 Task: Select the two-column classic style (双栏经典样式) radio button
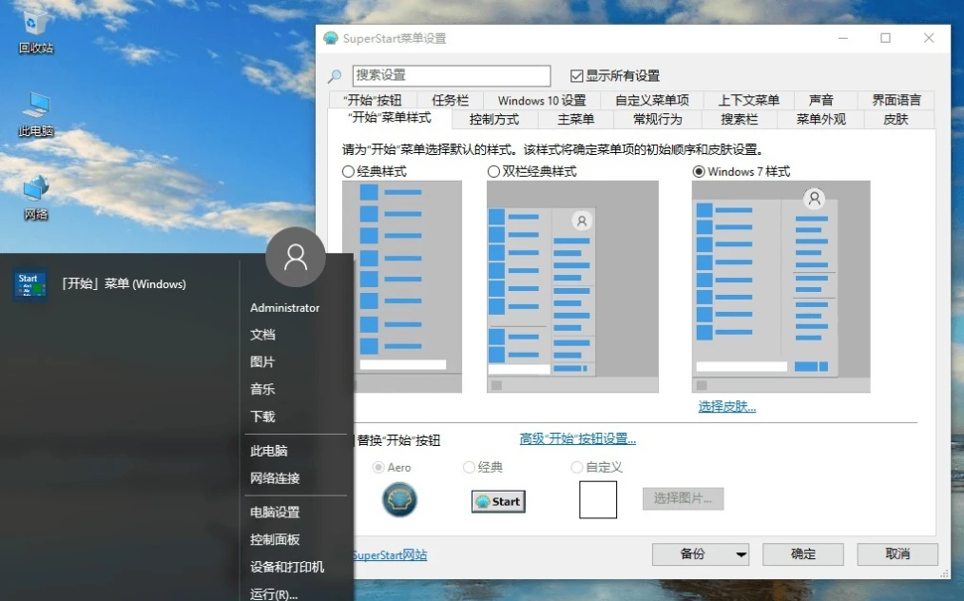click(x=493, y=171)
